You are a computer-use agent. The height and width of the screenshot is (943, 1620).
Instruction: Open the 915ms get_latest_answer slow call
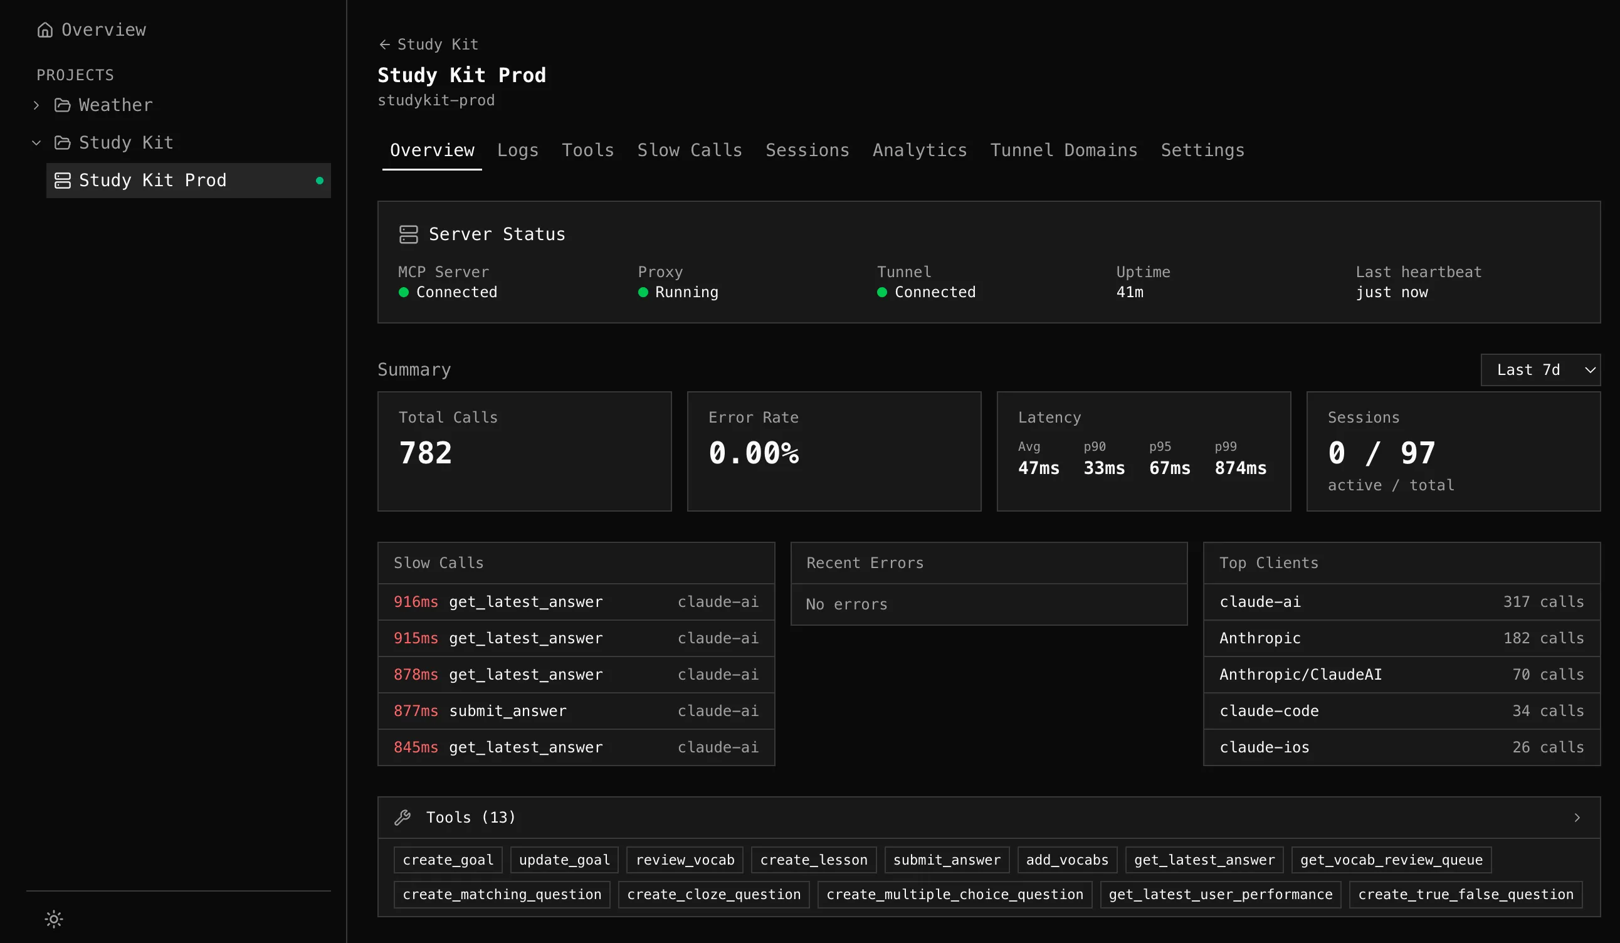point(576,638)
